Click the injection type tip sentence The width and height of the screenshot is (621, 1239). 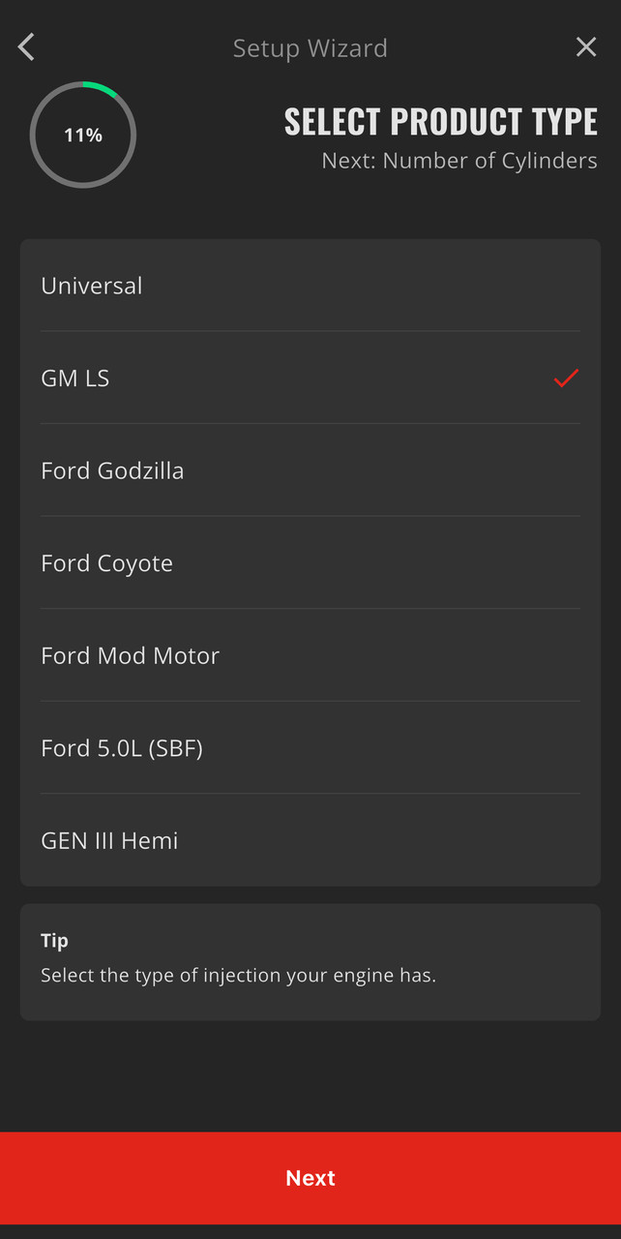pyautogui.click(x=238, y=976)
